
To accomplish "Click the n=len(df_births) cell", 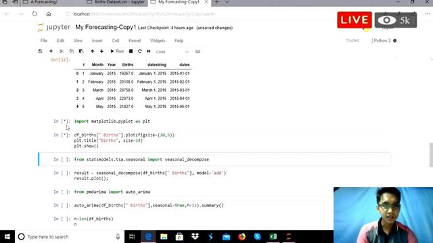I will 203,221.
